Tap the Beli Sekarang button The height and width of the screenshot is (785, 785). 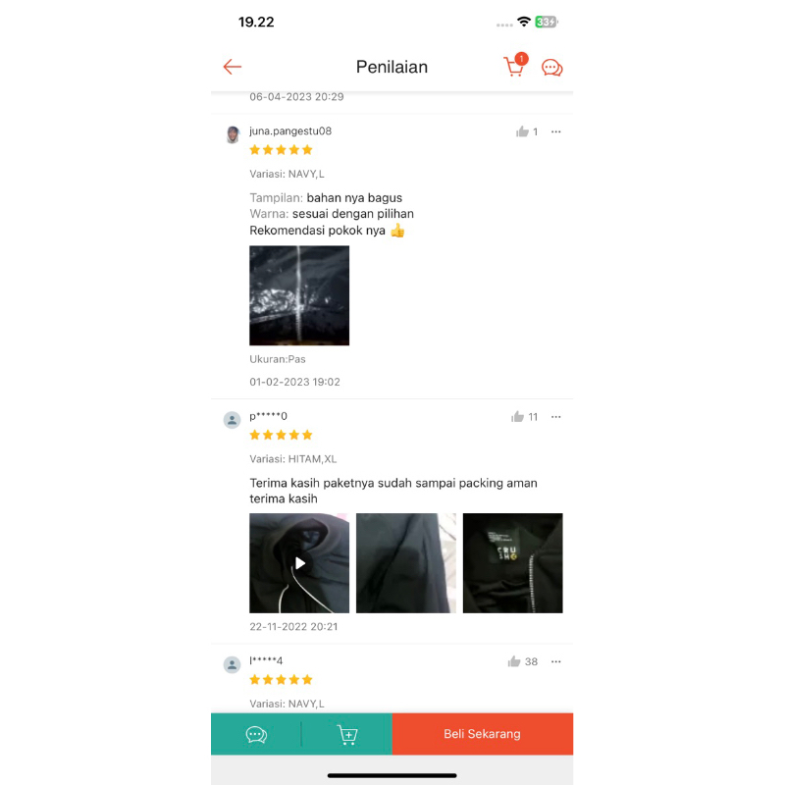click(x=483, y=734)
